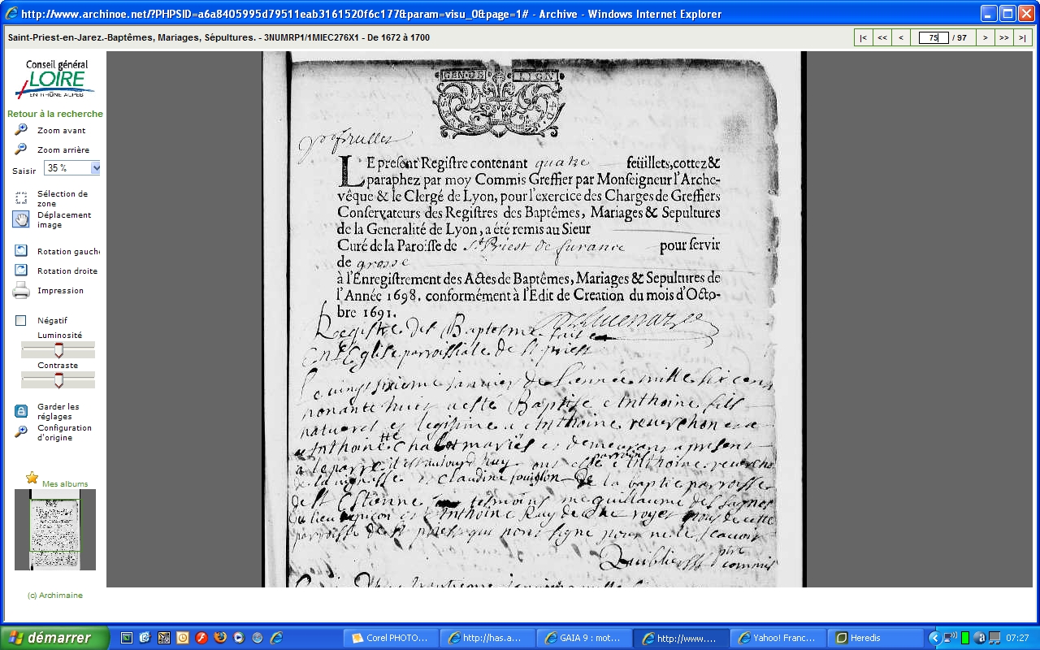The image size is (1040, 650).
Task: Open the Mes albums link
Action: point(65,483)
